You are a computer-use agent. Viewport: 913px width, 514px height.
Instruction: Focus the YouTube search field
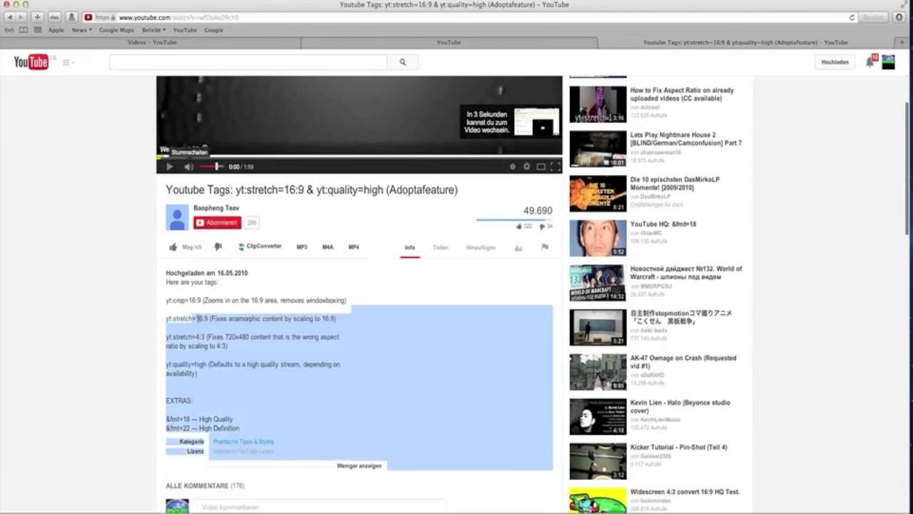click(x=248, y=62)
